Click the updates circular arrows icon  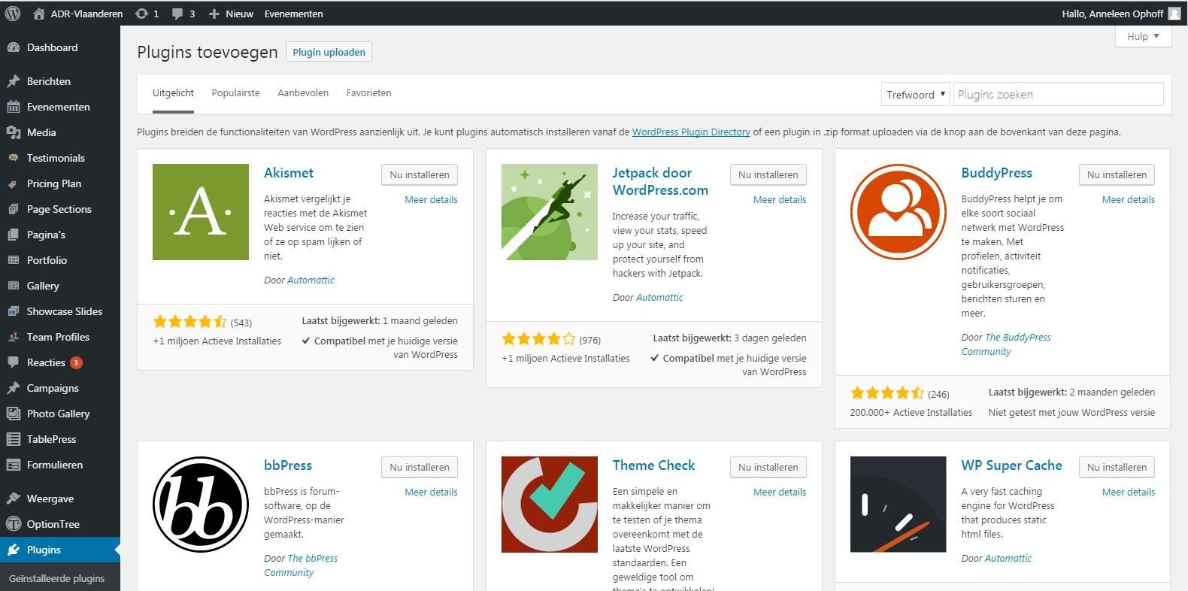coord(141,14)
